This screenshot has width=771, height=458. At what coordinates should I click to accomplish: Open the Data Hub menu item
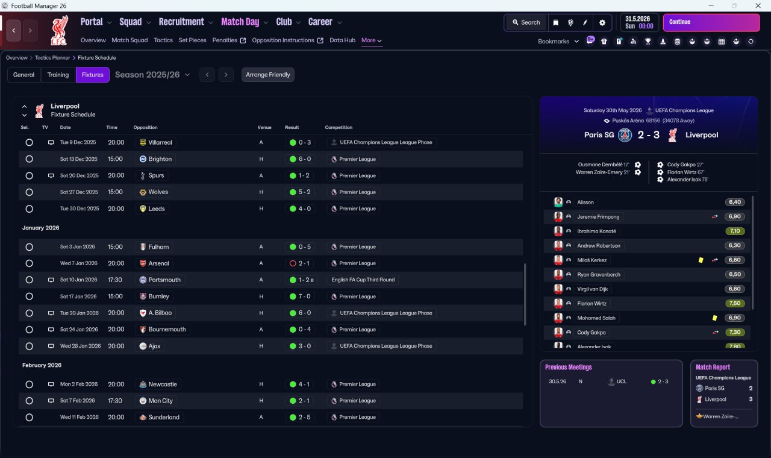point(342,40)
